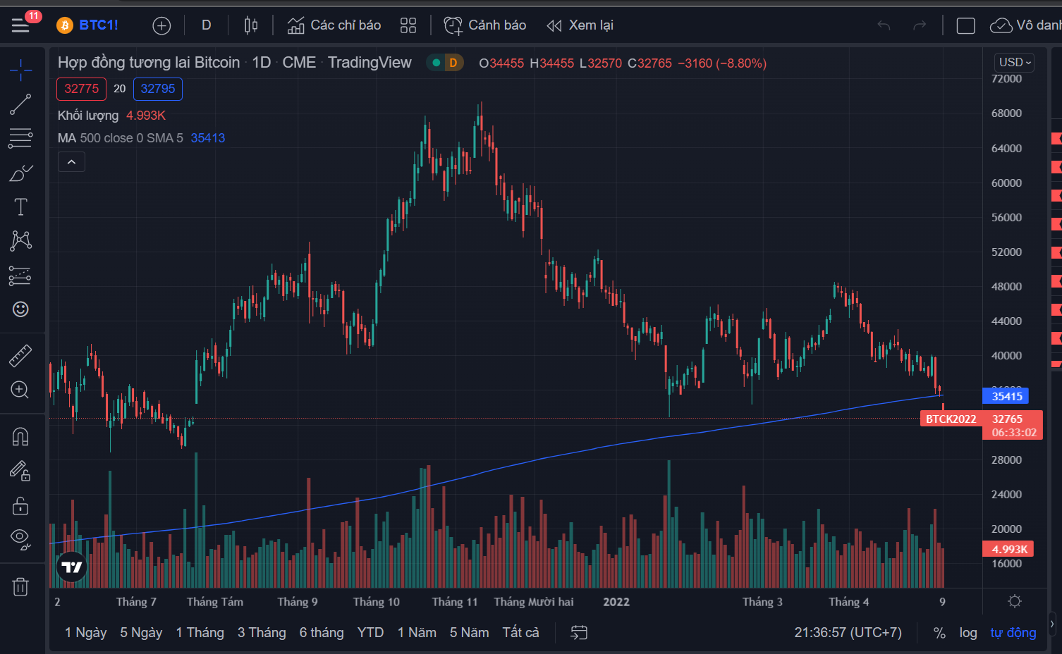
Task: Activate the zoom in tool
Action: point(20,390)
